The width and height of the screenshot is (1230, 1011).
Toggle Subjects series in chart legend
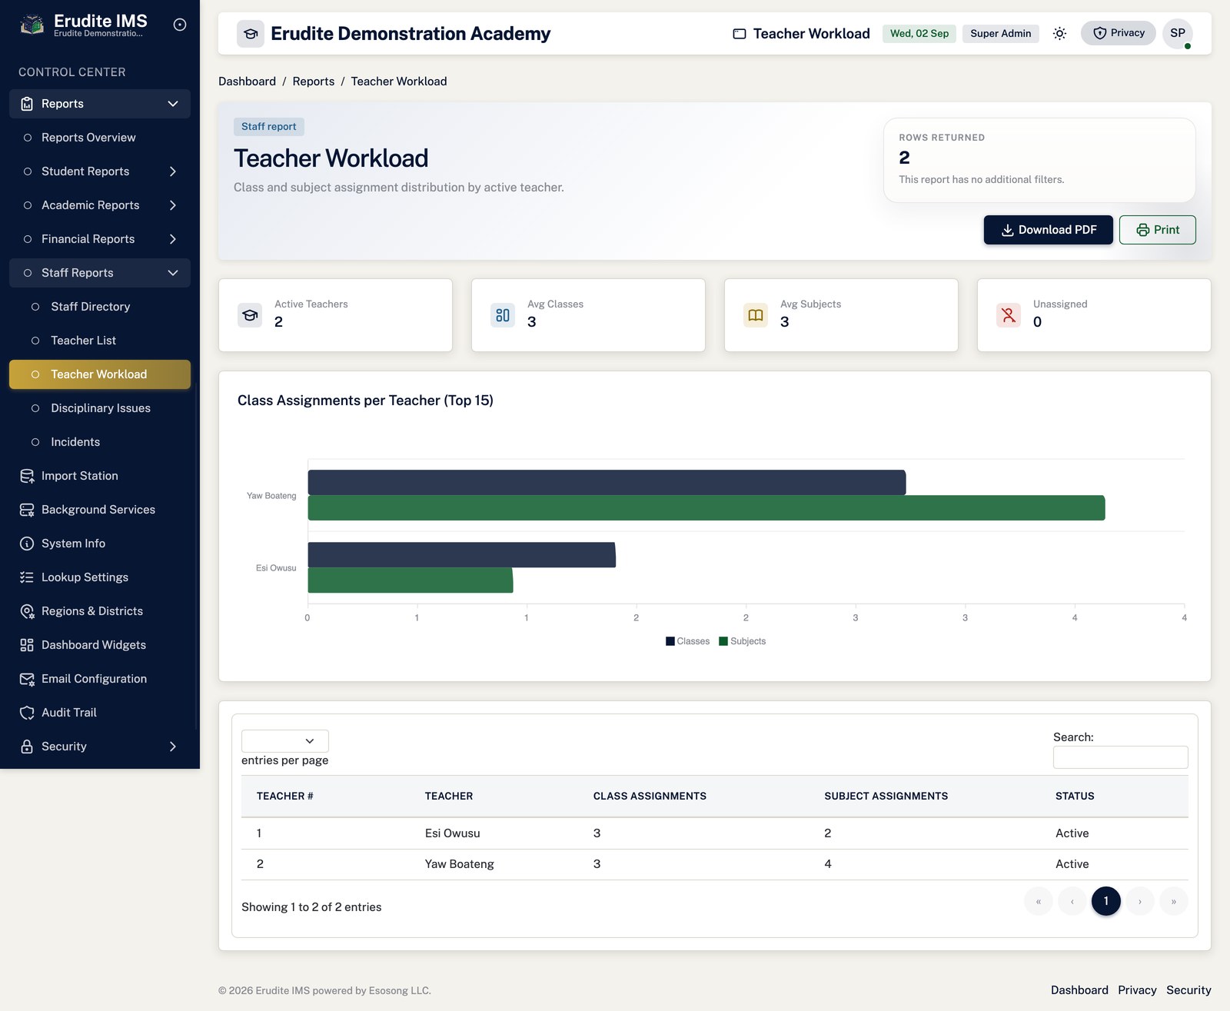(x=743, y=641)
